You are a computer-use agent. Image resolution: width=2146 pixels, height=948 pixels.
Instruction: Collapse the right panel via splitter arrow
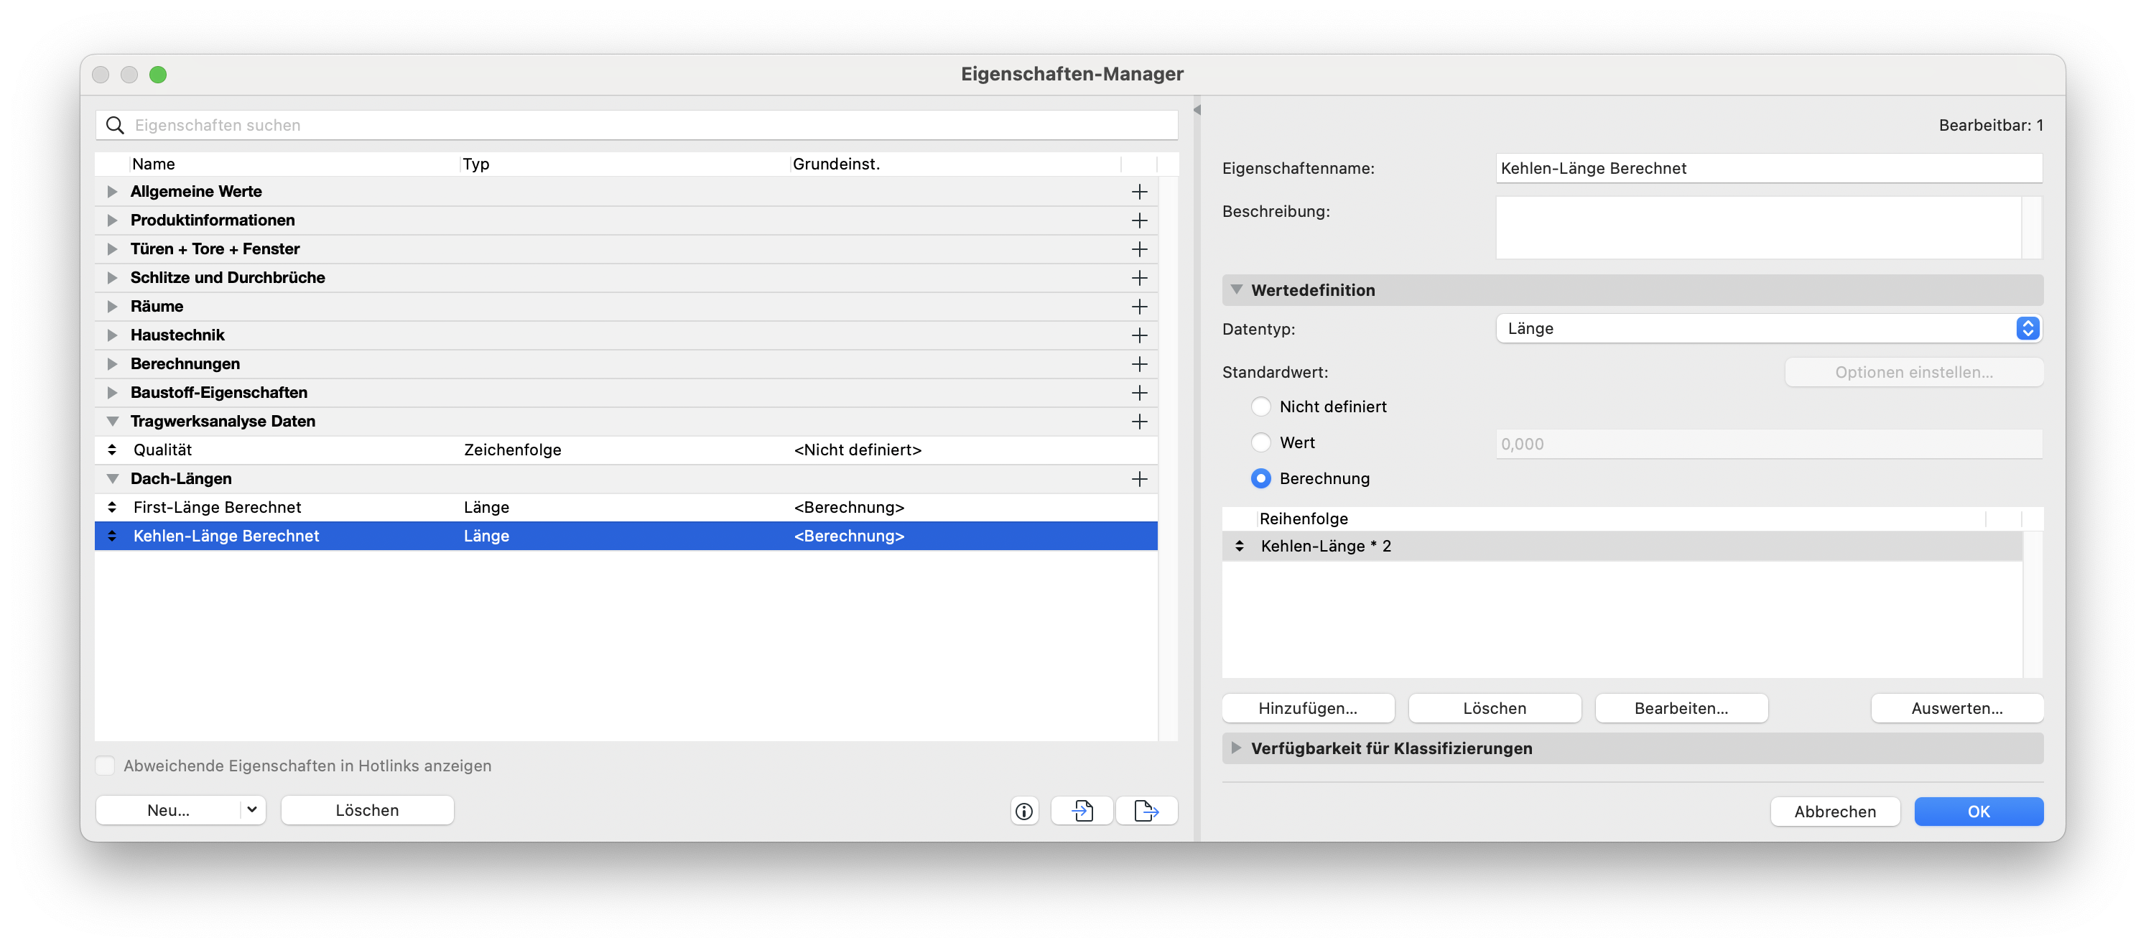(1197, 110)
